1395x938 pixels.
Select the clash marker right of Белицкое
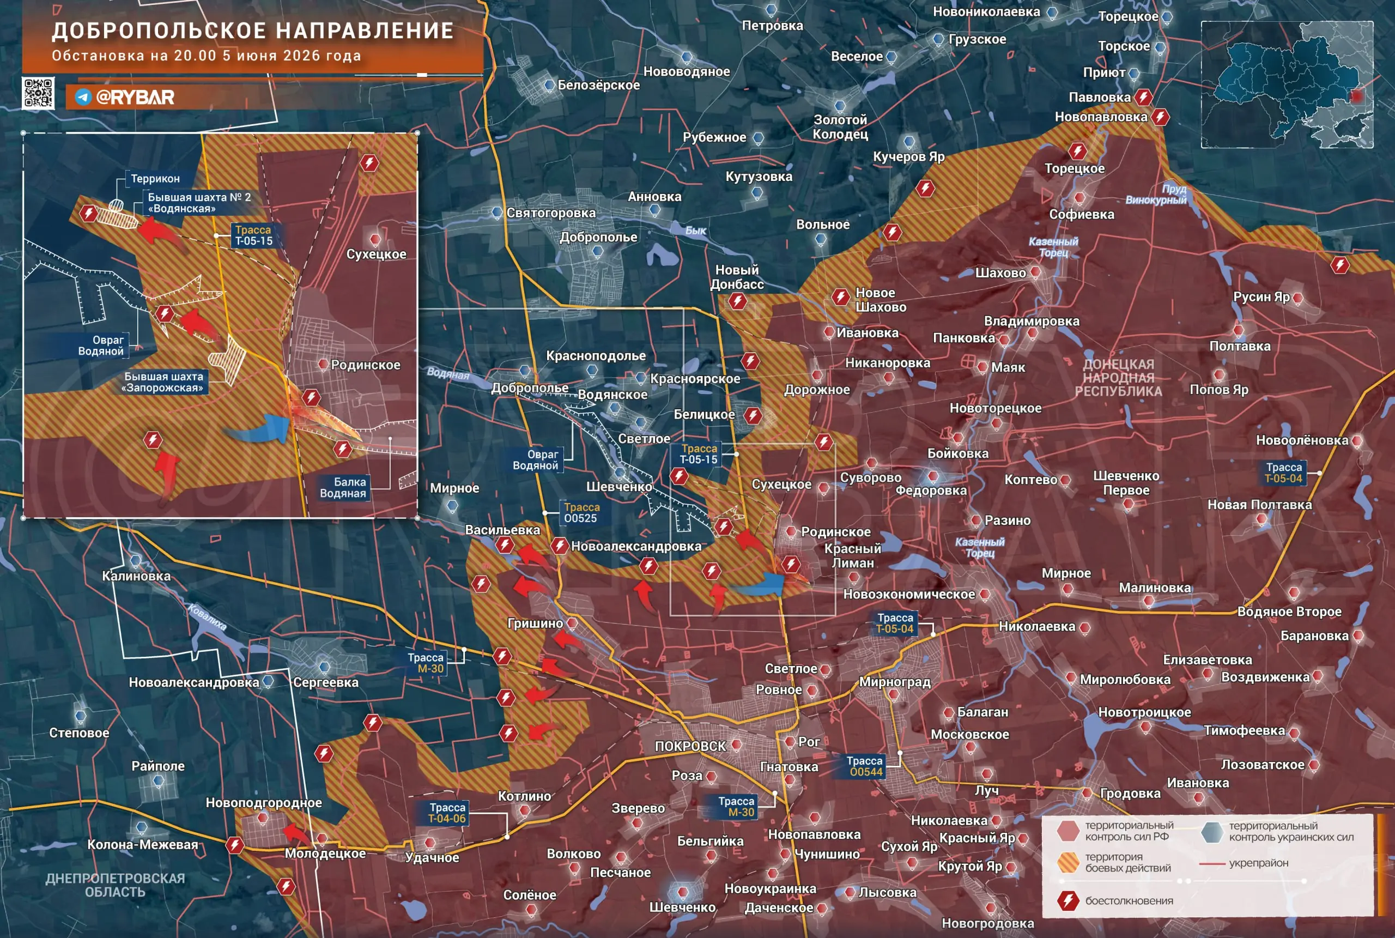753,415
